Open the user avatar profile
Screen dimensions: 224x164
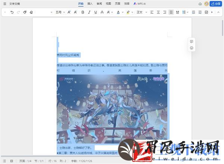[206, 4]
